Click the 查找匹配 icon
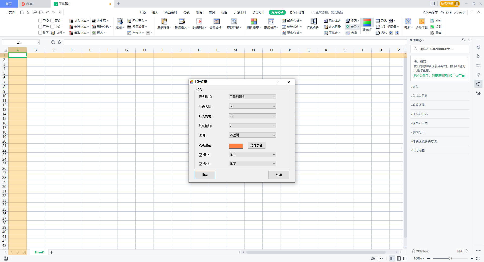Image resolution: width=484 pixels, height=262 pixels. coord(234,22)
